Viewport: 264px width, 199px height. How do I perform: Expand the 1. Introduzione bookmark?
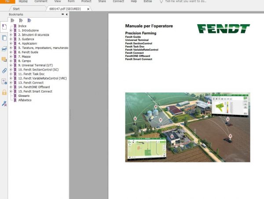point(11,30)
